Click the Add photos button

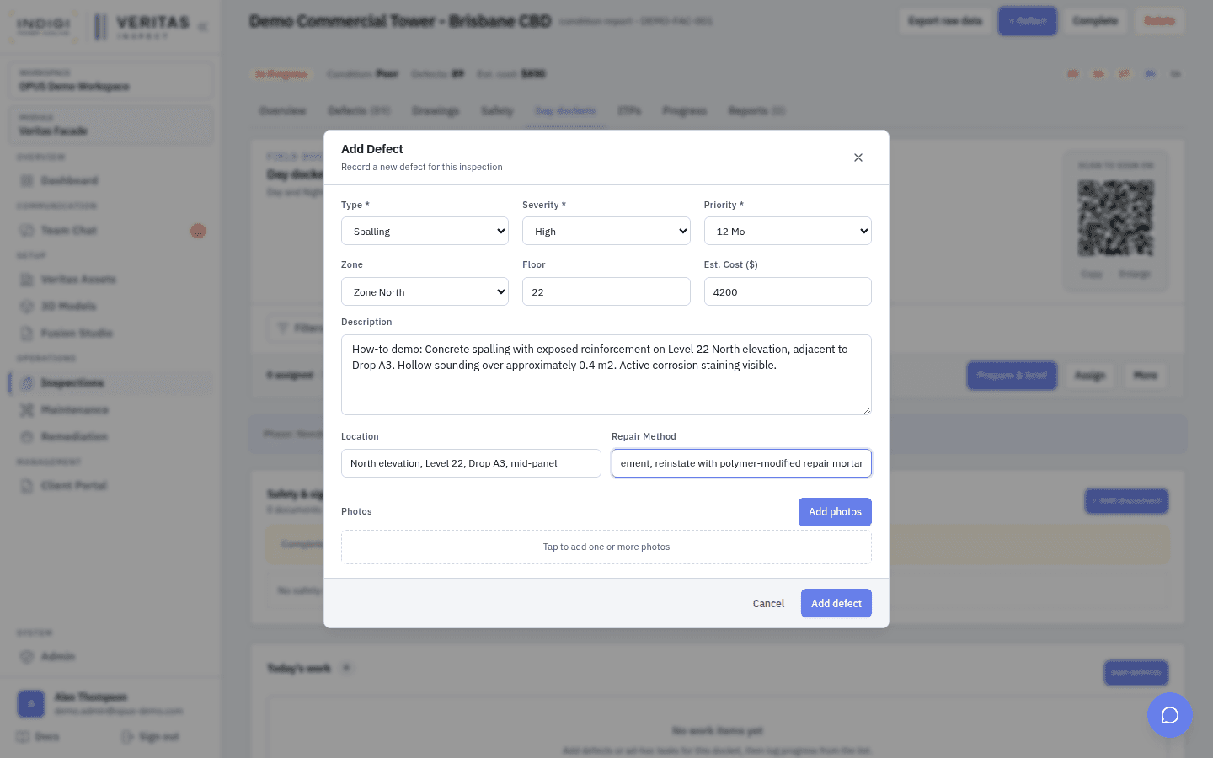coord(835,512)
